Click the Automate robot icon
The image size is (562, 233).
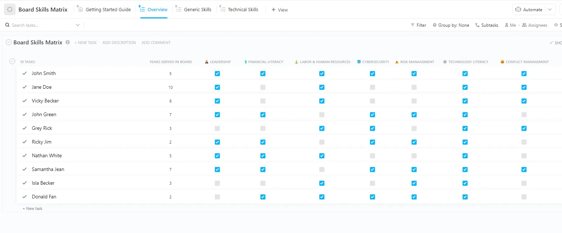(518, 10)
